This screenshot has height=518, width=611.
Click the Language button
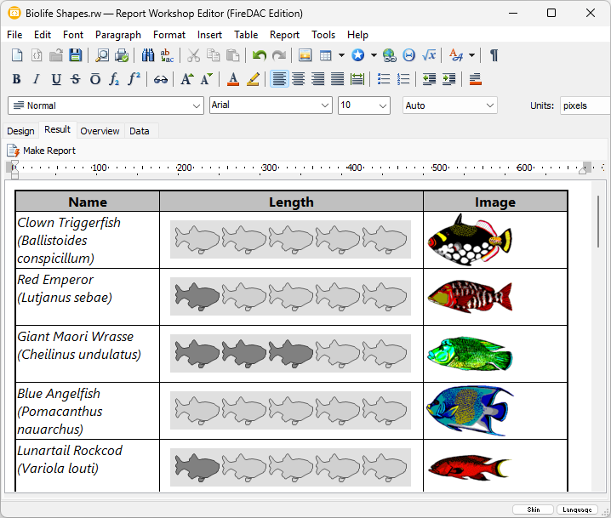tap(577, 509)
